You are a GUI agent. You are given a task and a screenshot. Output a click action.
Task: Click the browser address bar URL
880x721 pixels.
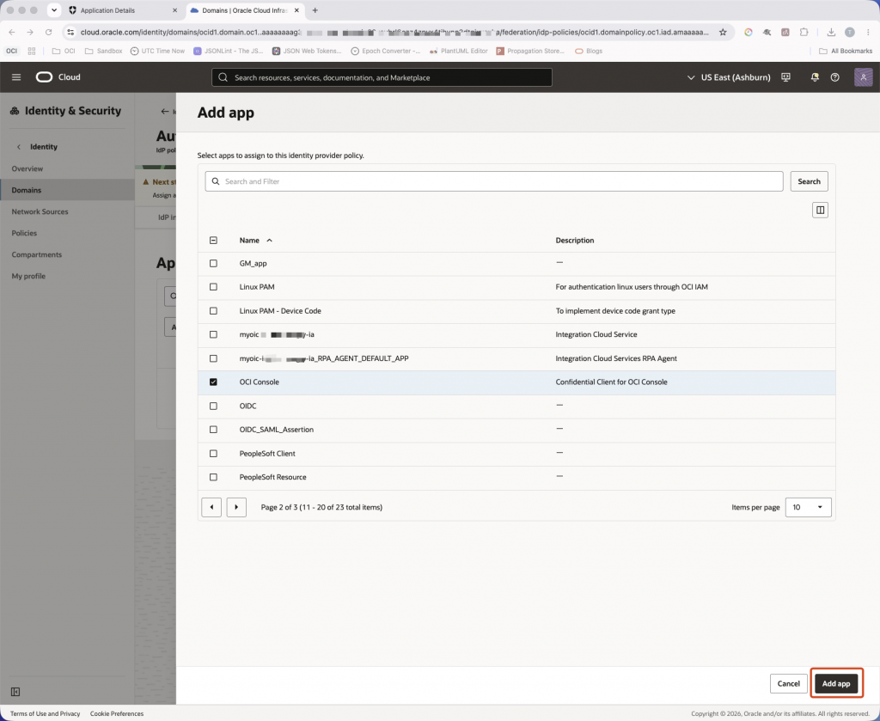394,33
